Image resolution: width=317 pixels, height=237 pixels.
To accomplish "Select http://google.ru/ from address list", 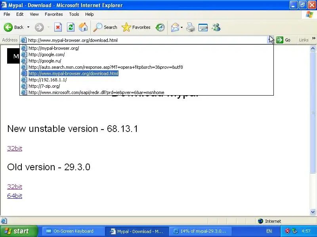I will (147, 61).
